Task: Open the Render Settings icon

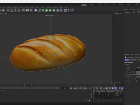Action: [x=31, y=10]
